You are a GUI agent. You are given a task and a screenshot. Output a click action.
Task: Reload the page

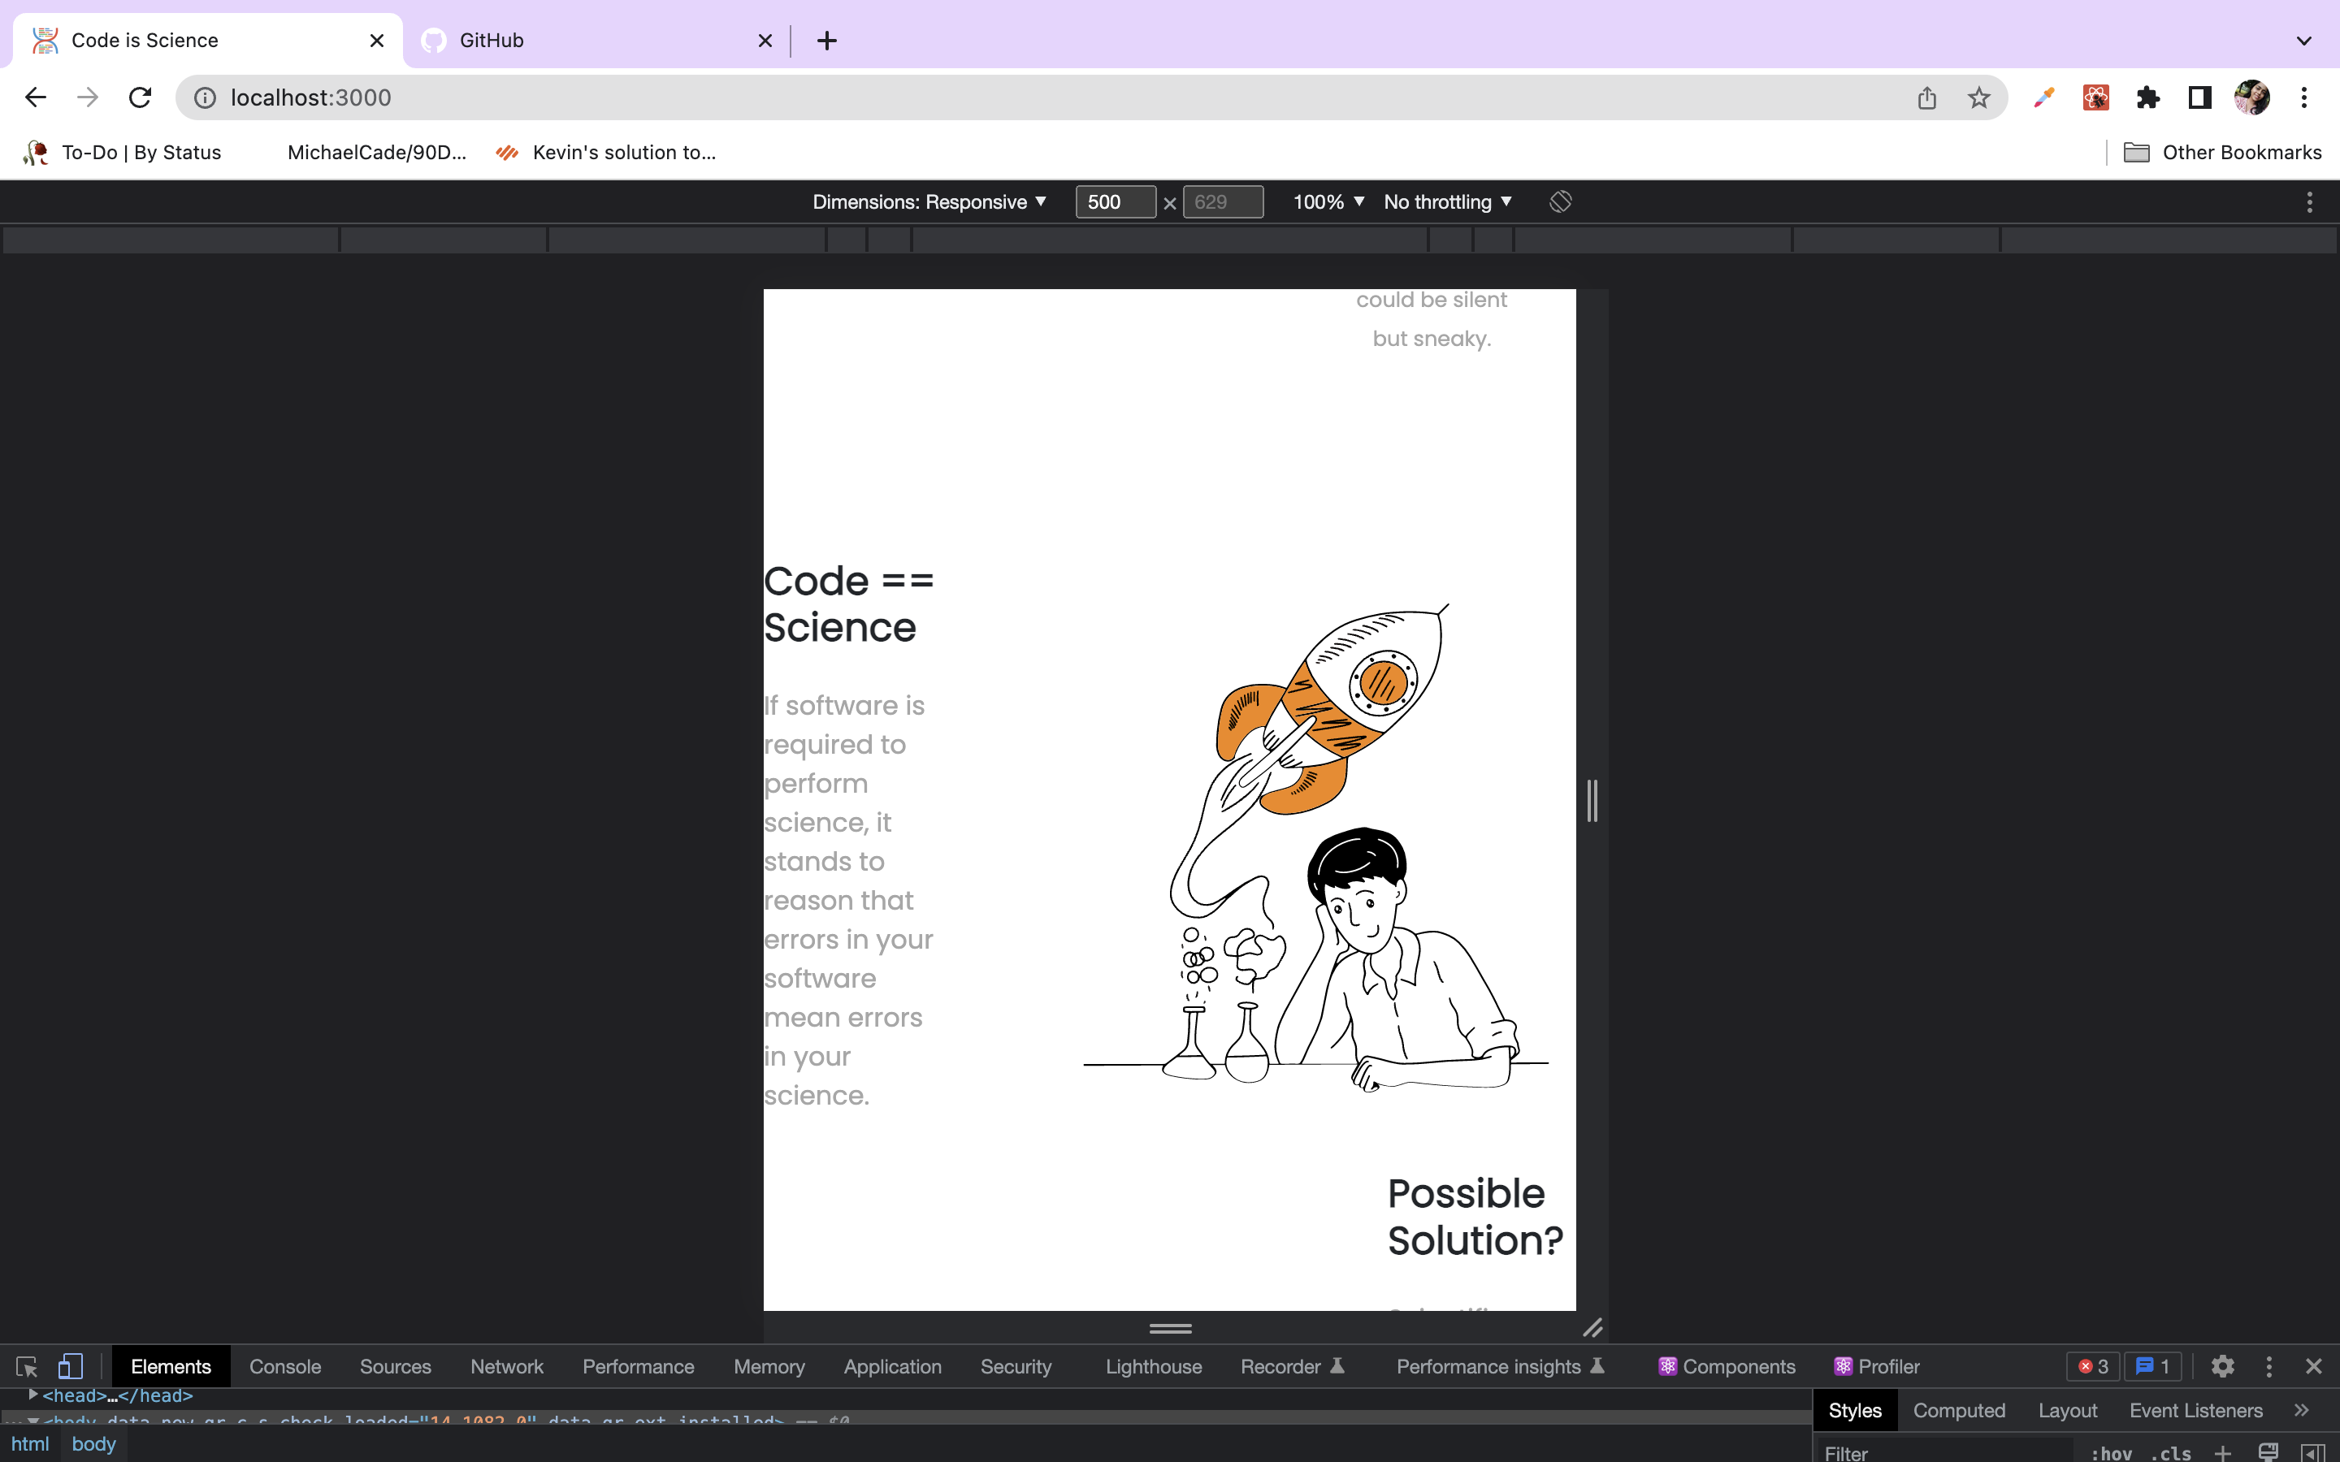pos(141,97)
